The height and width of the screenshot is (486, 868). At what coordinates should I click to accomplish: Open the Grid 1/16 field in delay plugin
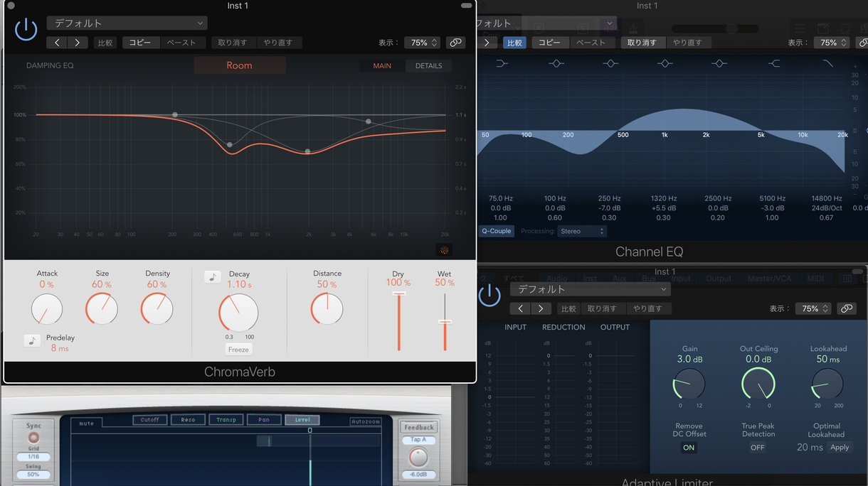pyautogui.click(x=33, y=457)
